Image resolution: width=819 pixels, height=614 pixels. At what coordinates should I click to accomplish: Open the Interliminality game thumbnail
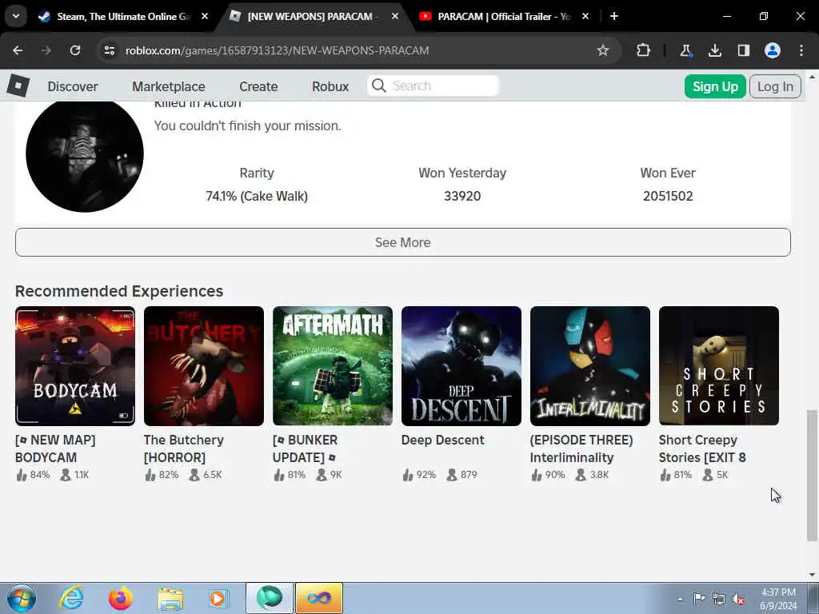tap(590, 366)
